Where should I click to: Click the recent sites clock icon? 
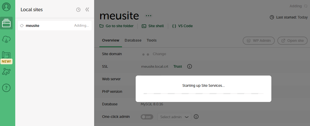point(78,10)
